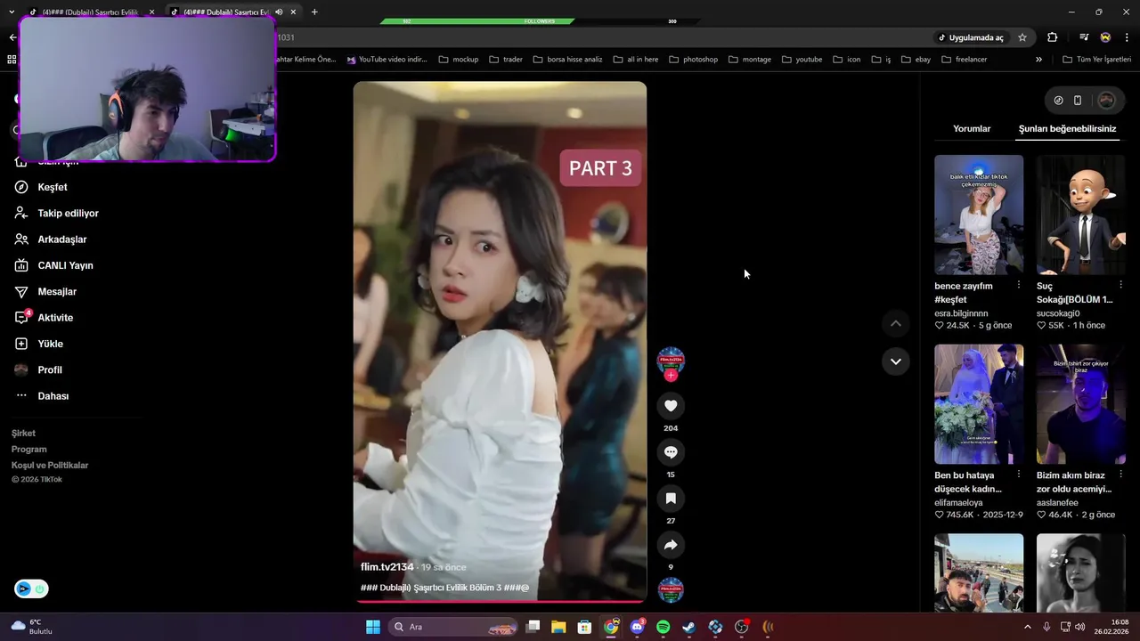
Task: Open the Program footer link
Action: (28, 450)
